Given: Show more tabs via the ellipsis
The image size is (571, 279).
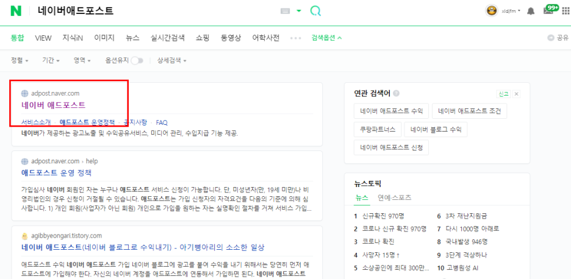Looking at the screenshot, I should [295, 38].
